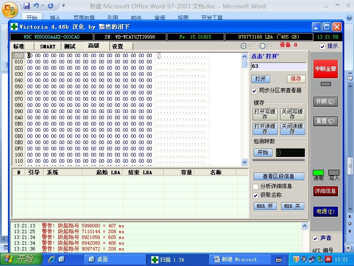This screenshot has height=266, width=354.
Task: Click the red 强 tray icon
Action: point(328,259)
